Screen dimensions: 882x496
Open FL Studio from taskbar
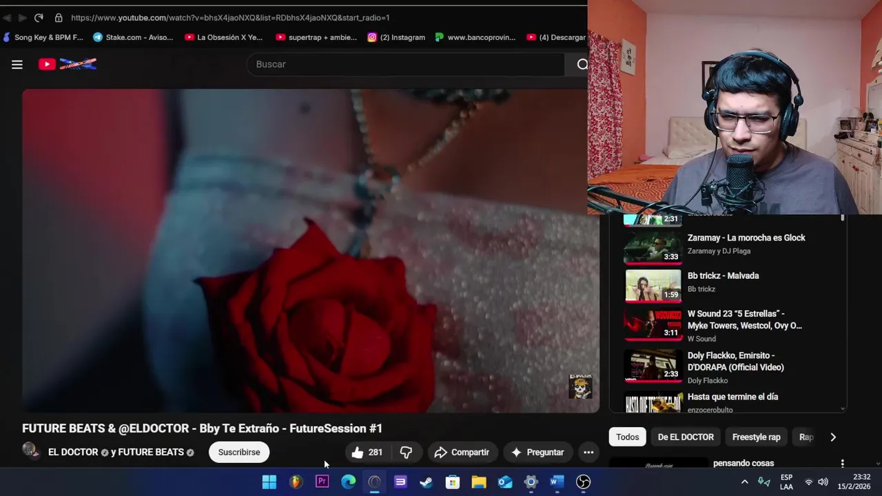tap(296, 482)
